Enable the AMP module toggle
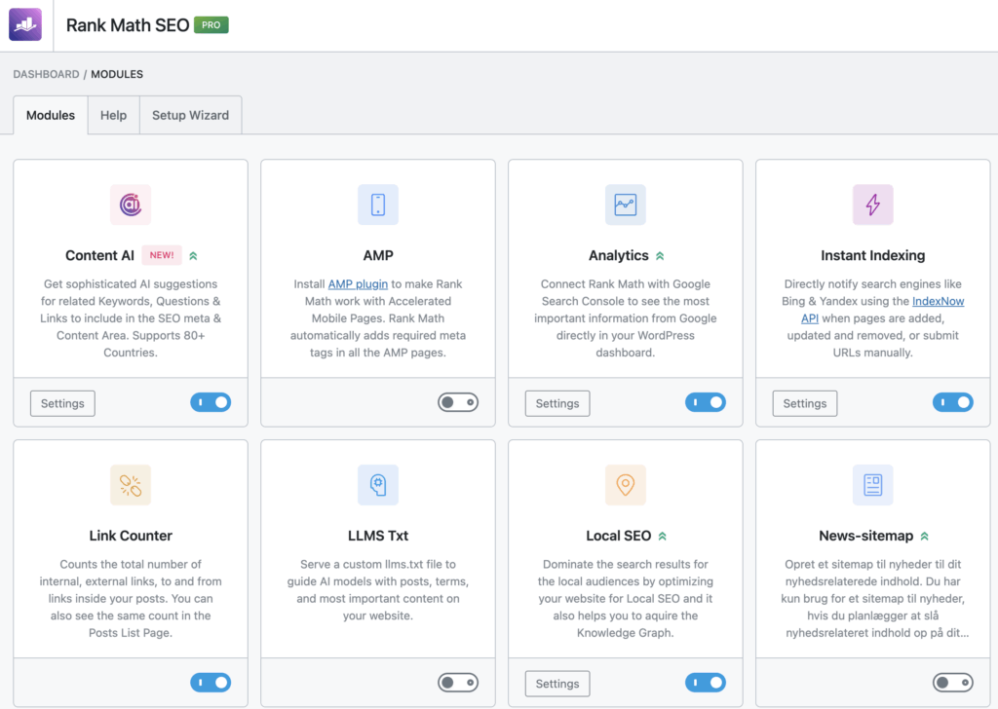This screenshot has height=709, width=998. click(x=458, y=402)
